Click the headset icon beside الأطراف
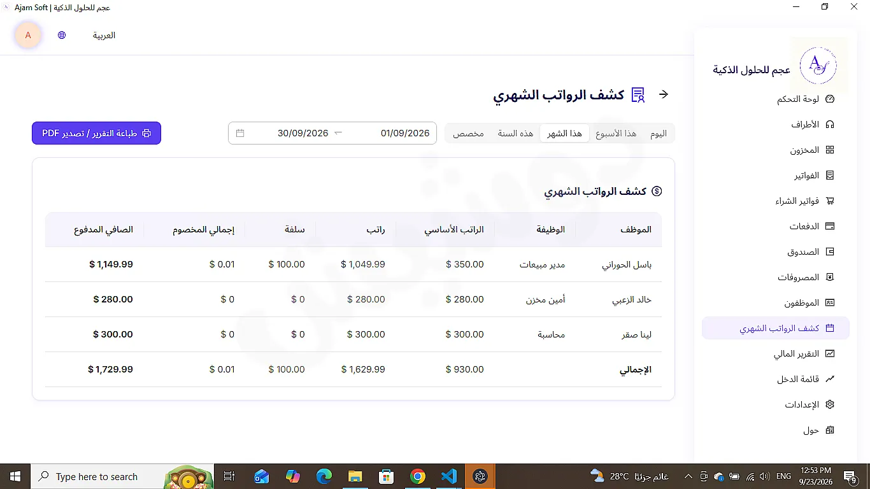The height and width of the screenshot is (489, 870). [829, 125]
